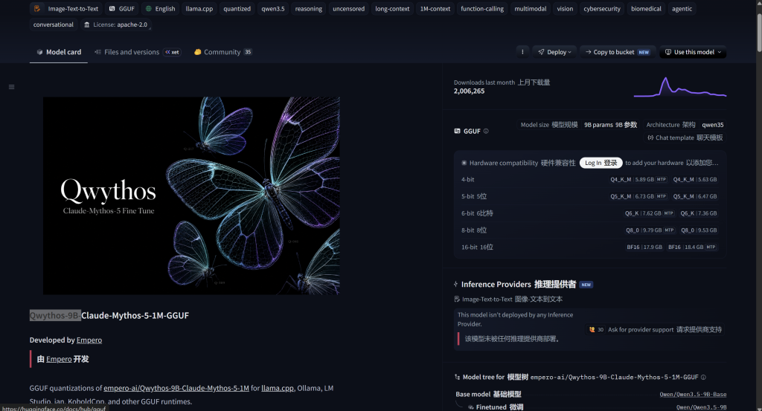Select the English language tag
The height and width of the screenshot is (411, 762).
[x=160, y=9]
